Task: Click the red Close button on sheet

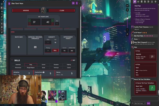Action: 61,10
